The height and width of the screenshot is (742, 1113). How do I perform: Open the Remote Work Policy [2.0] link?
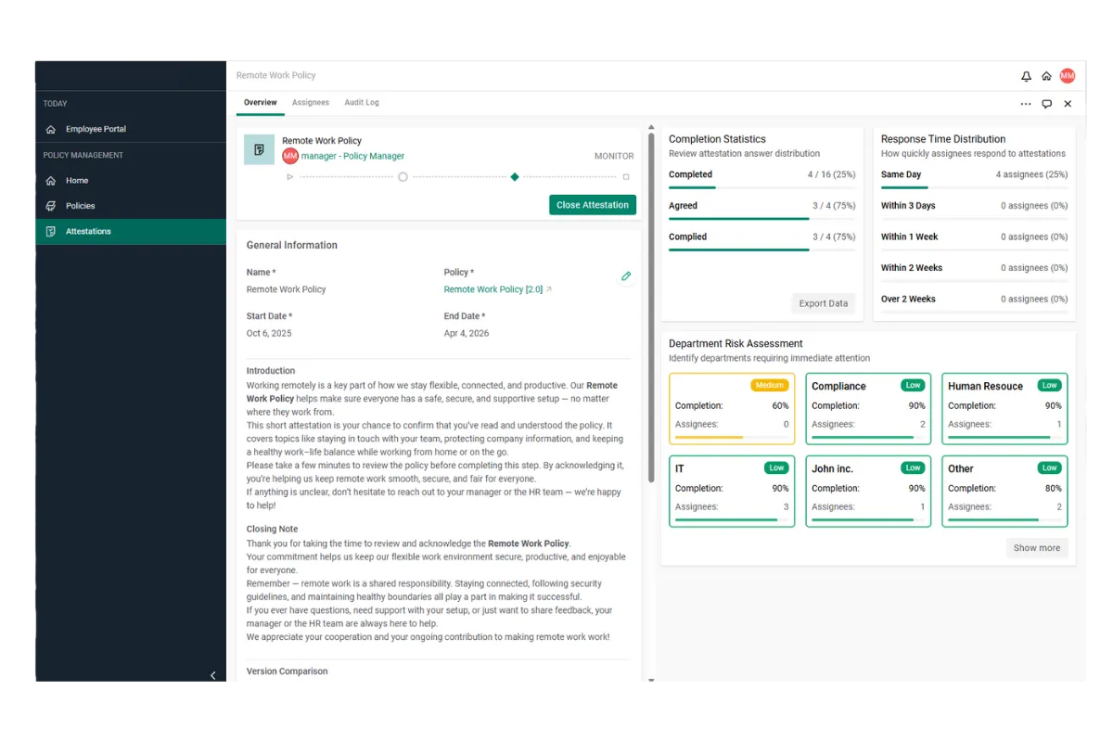493,289
